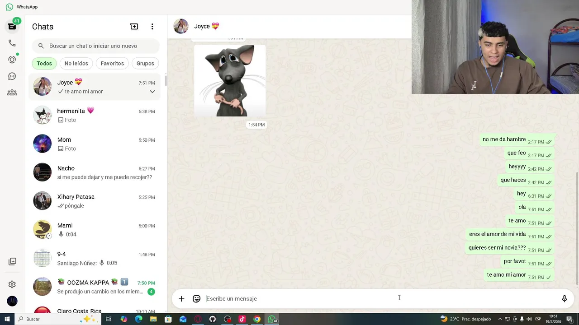Viewport: 579px width, 325px height.
Task: Open the Windows notification center
Action: (570, 319)
